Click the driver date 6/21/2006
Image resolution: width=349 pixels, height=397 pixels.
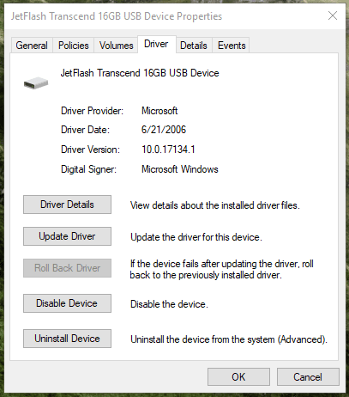coord(164,130)
